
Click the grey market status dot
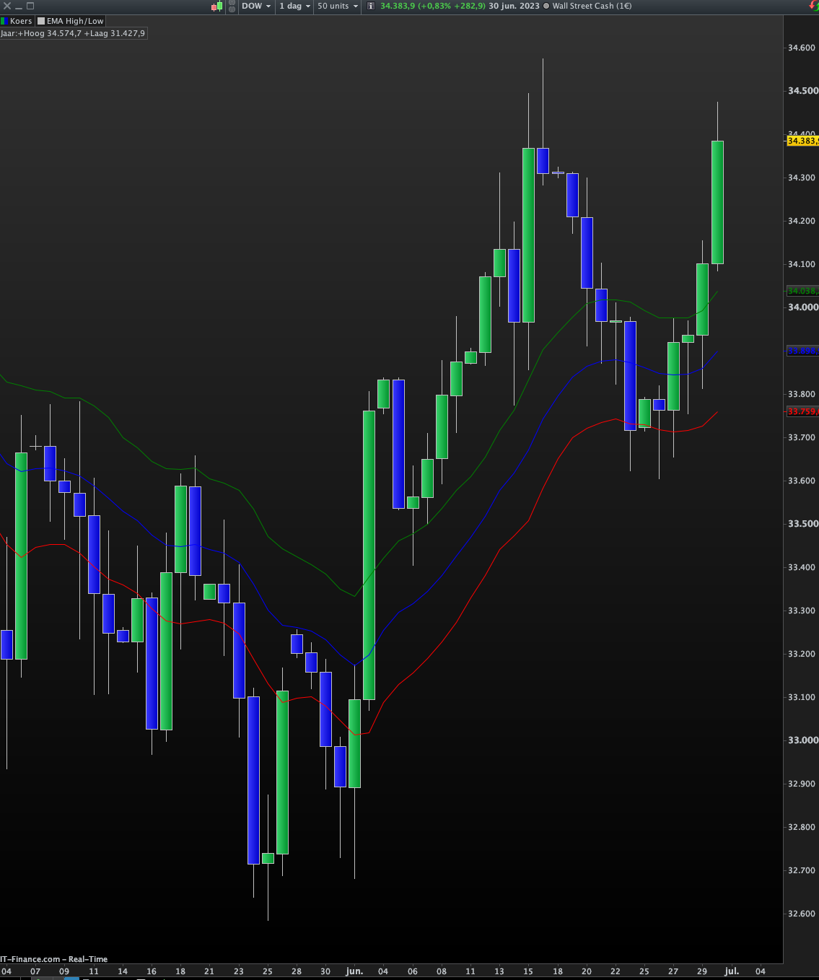coord(546,6)
